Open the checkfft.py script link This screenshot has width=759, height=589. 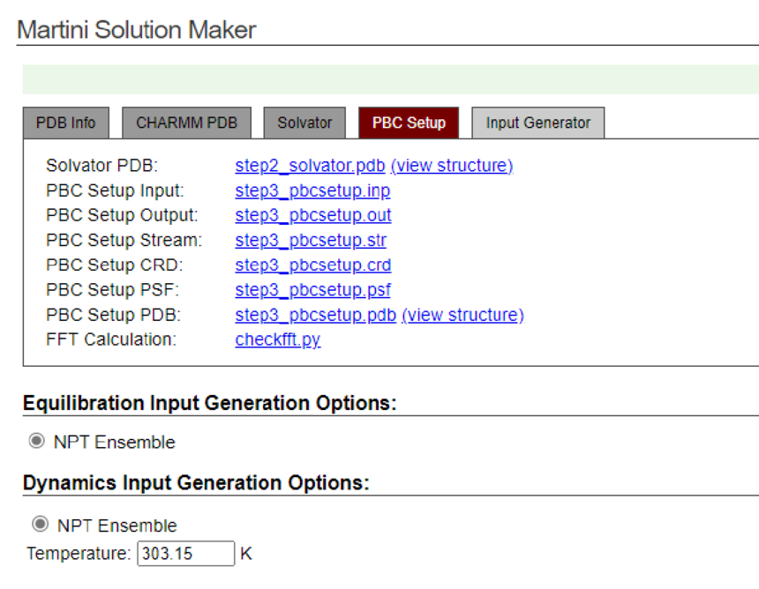277,339
